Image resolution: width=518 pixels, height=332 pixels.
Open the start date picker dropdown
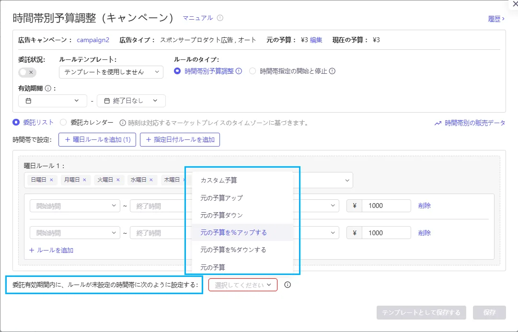[x=53, y=101]
